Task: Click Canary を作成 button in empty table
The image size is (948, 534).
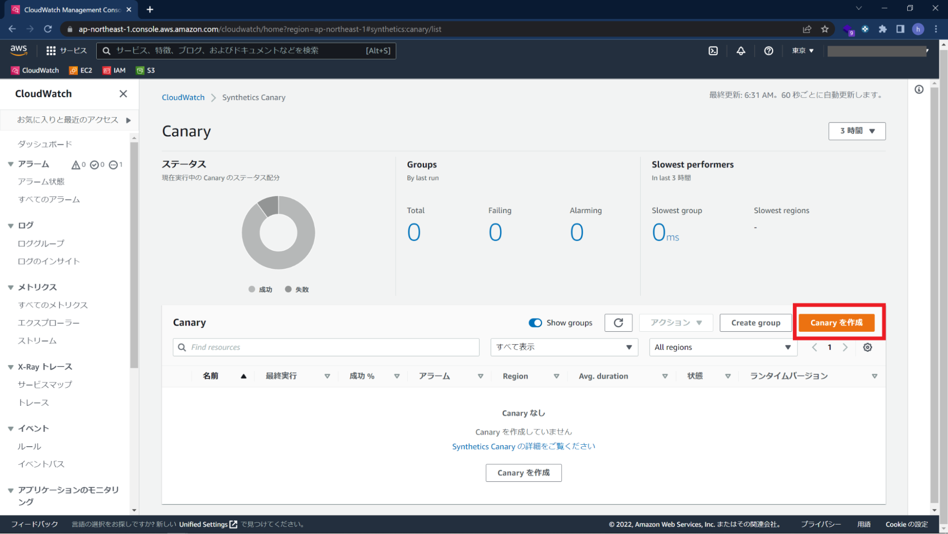Action: (524, 473)
